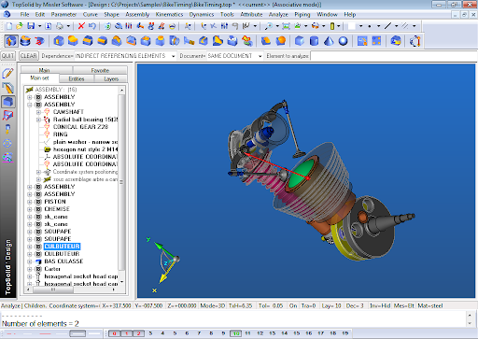Select the revolved shape tool

25,41
